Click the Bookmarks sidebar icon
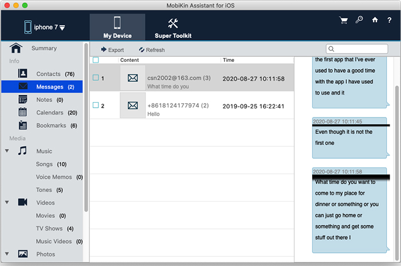401x266 pixels. [x=23, y=125]
